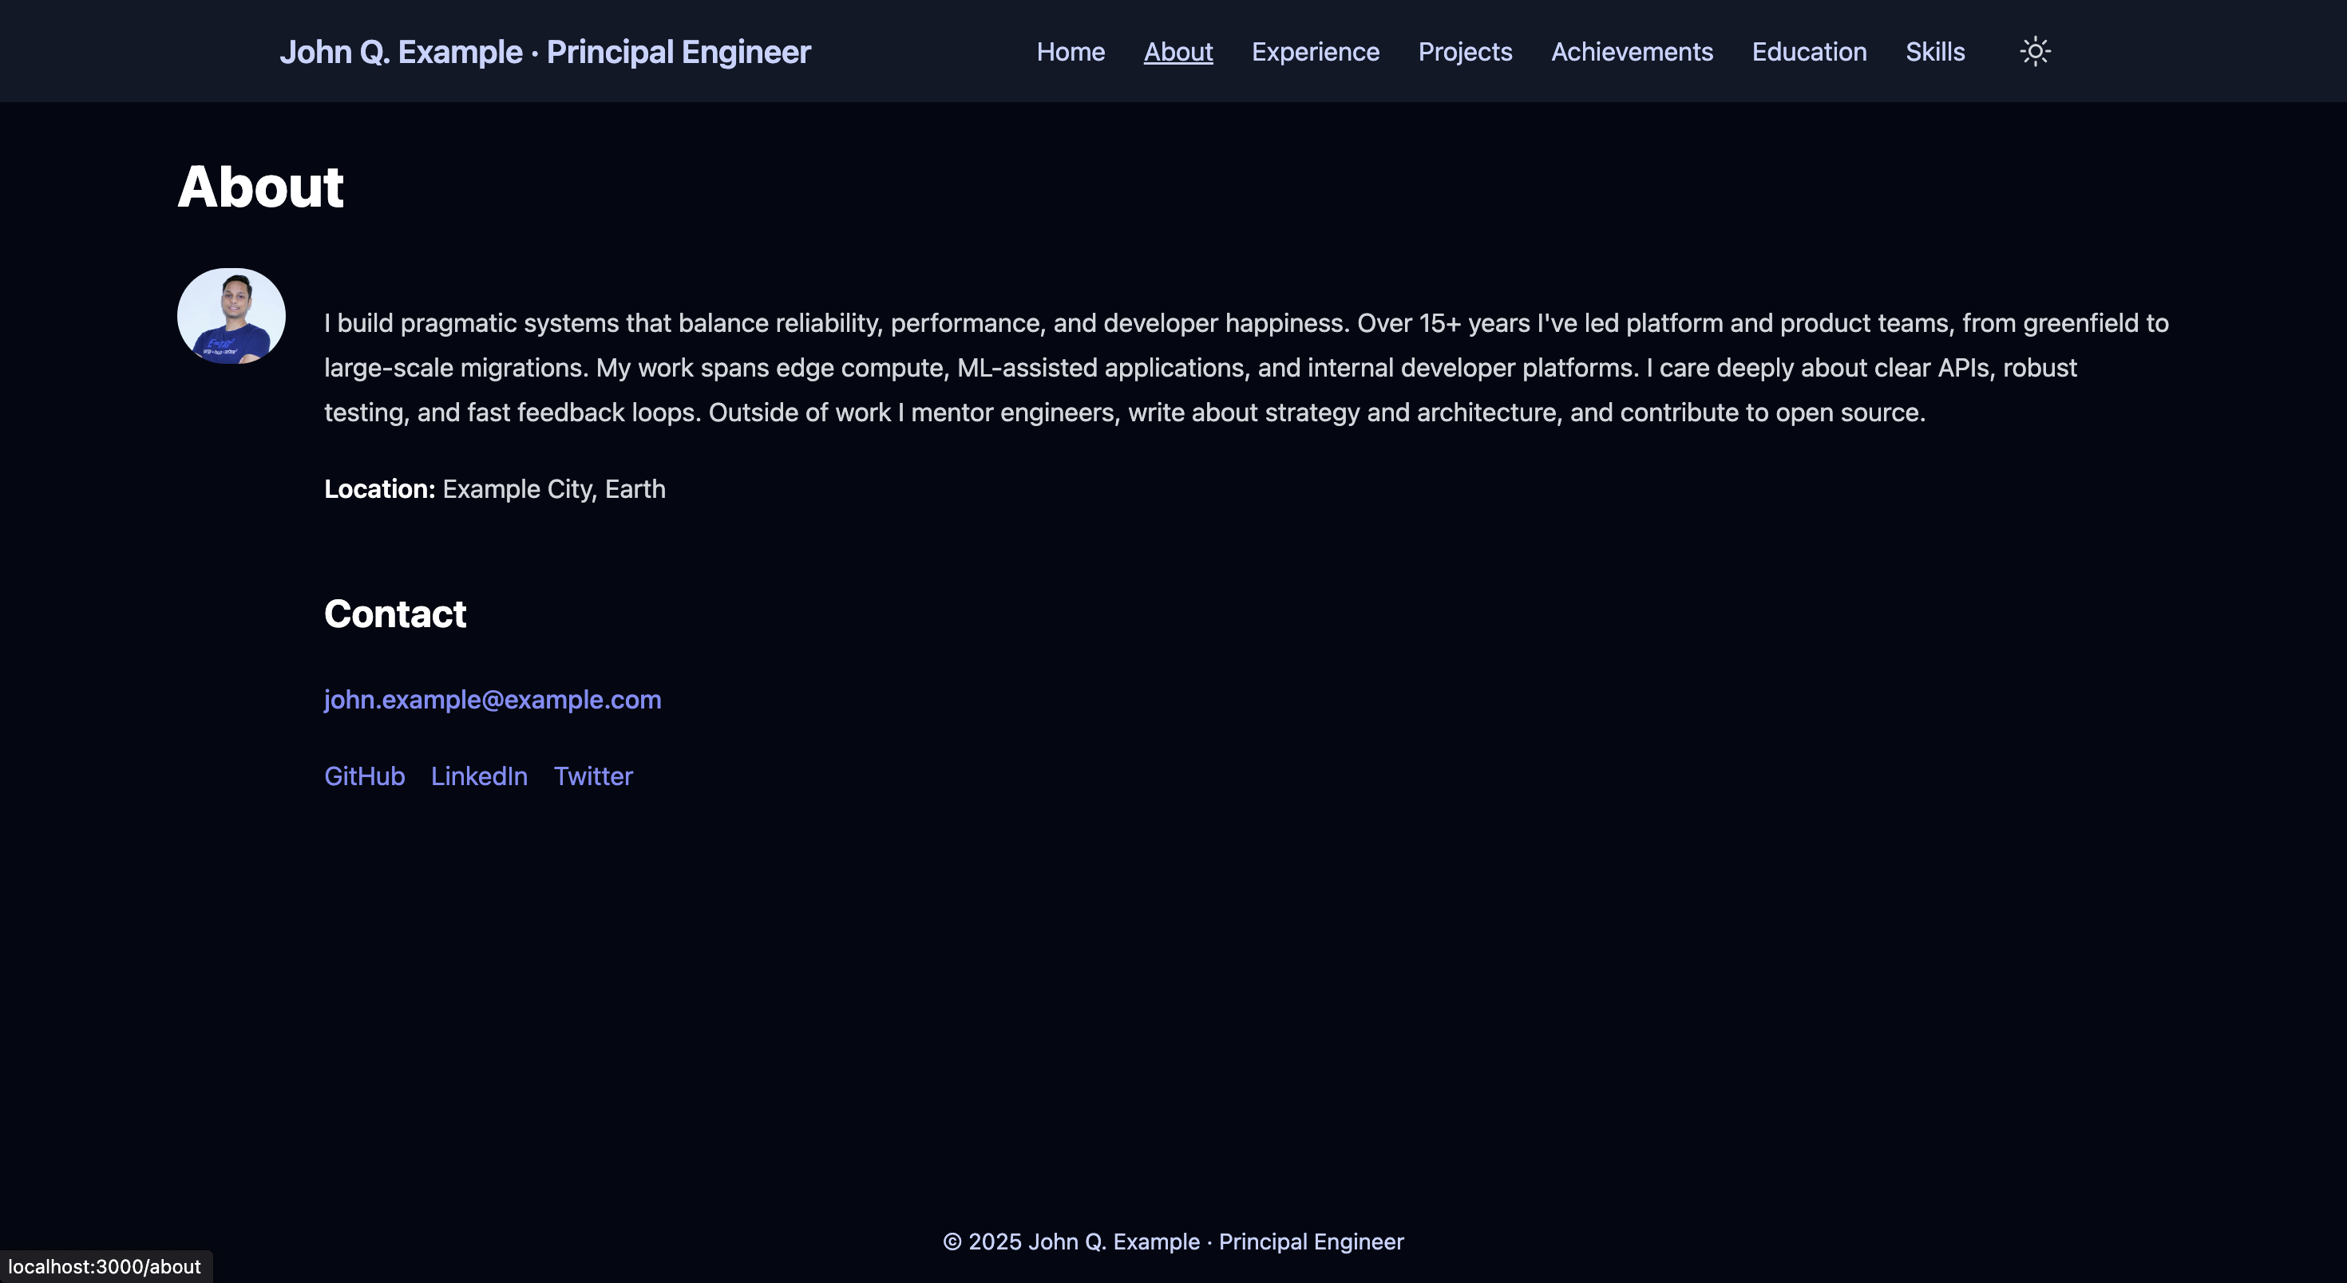Image resolution: width=2347 pixels, height=1283 pixels.
Task: Go to the Experience page
Action: (x=1315, y=52)
